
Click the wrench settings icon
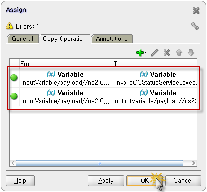(195, 26)
